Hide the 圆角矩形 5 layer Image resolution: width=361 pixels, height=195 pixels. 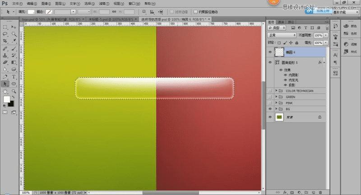tap(270, 62)
